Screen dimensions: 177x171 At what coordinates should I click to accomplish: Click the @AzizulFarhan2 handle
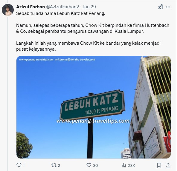tap(62, 7)
